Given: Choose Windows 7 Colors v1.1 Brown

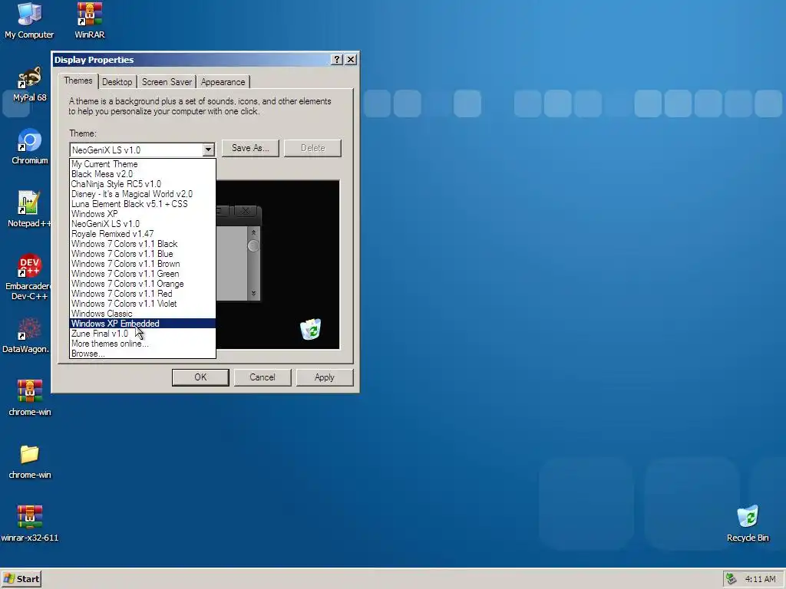Looking at the screenshot, I should [x=142, y=264].
